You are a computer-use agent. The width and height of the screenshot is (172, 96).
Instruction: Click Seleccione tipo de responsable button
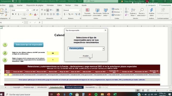point(29,45)
